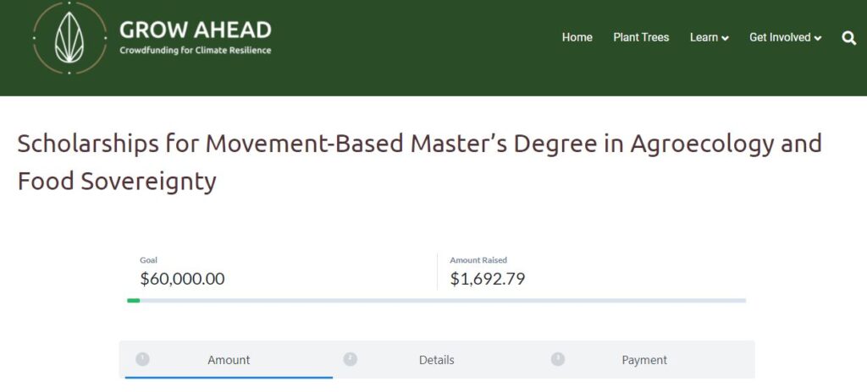This screenshot has height=392, width=867.
Task: Switch to the Payment tab
Action: click(644, 360)
